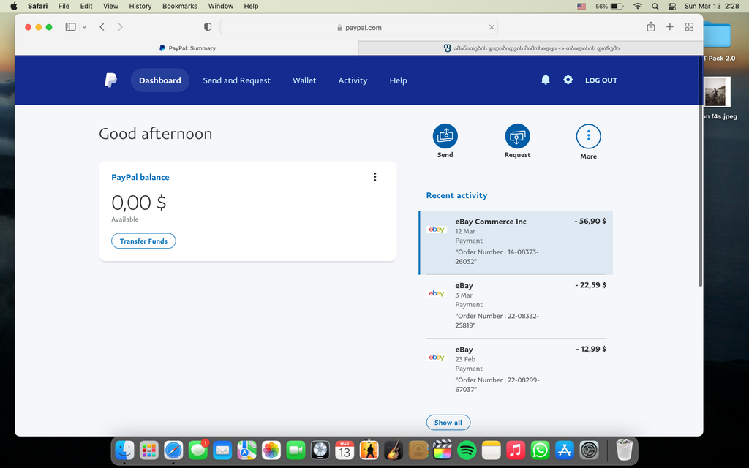Select the Dashboard navigation tab
The height and width of the screenshot is (468, 749).
[160, 80]
